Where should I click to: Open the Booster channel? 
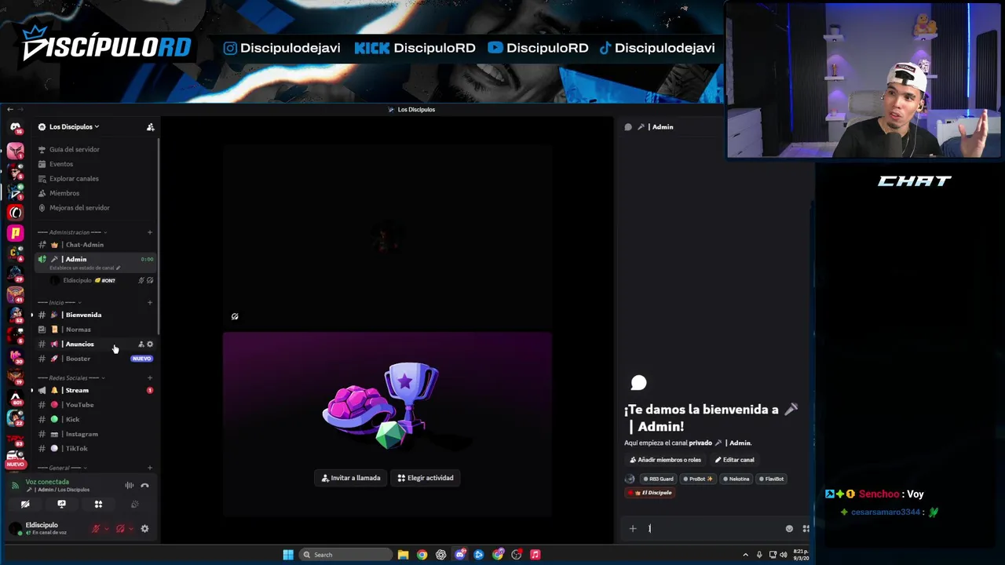coord(78,359)
